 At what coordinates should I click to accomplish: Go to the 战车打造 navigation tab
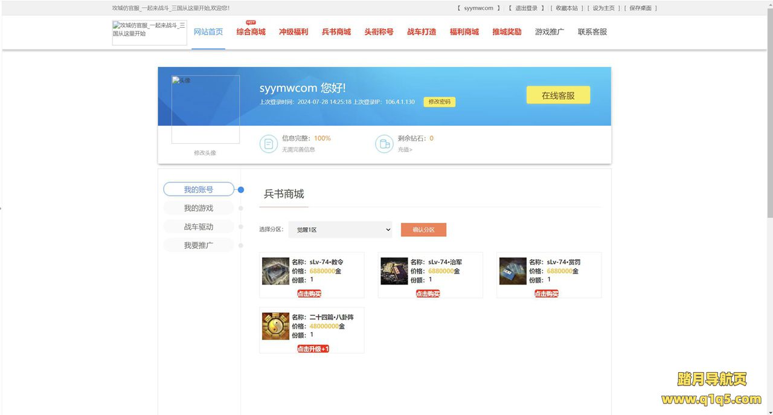tap(422, 32)
